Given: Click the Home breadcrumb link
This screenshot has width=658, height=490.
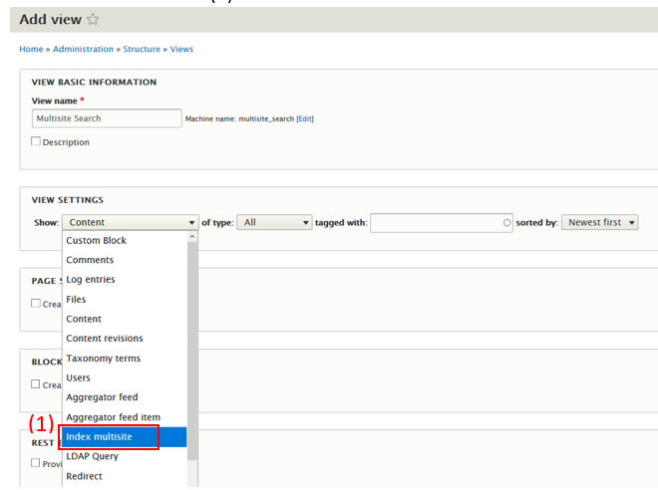Looking at the screenshot, I should [31, 49].
